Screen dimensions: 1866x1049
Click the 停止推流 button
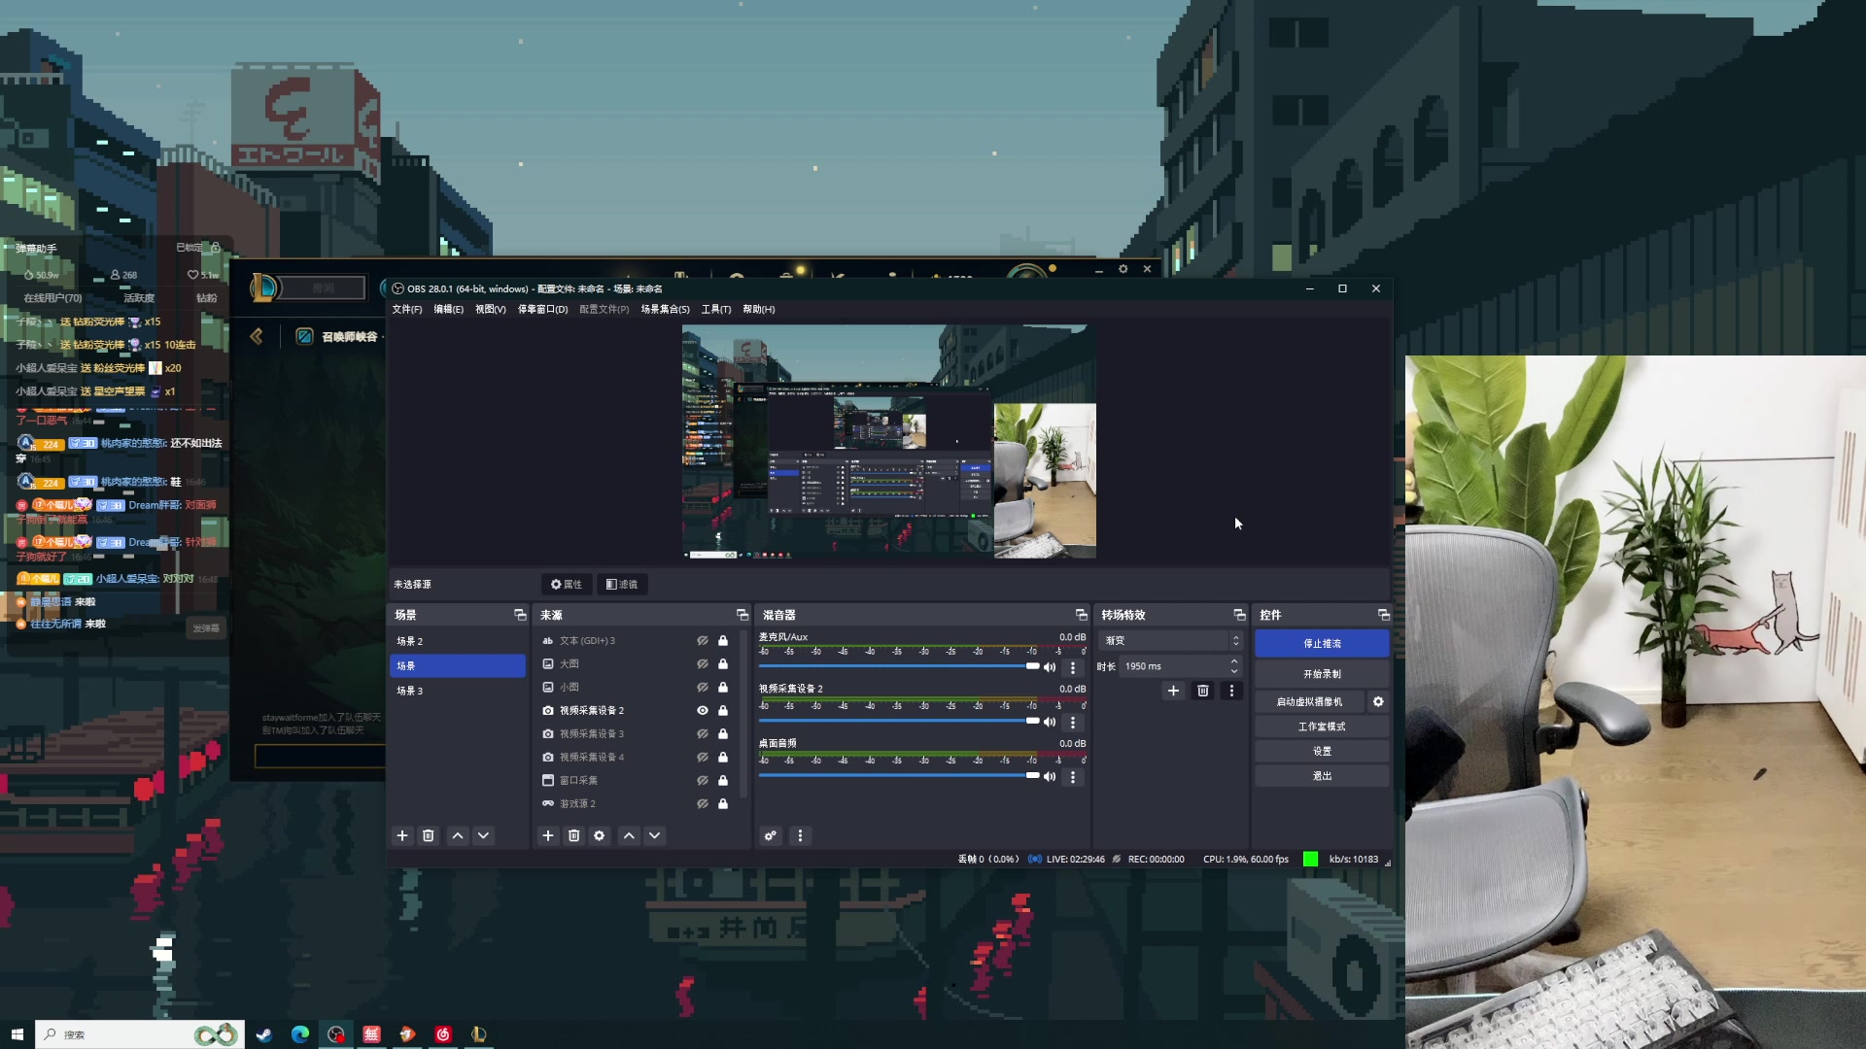1322,643
